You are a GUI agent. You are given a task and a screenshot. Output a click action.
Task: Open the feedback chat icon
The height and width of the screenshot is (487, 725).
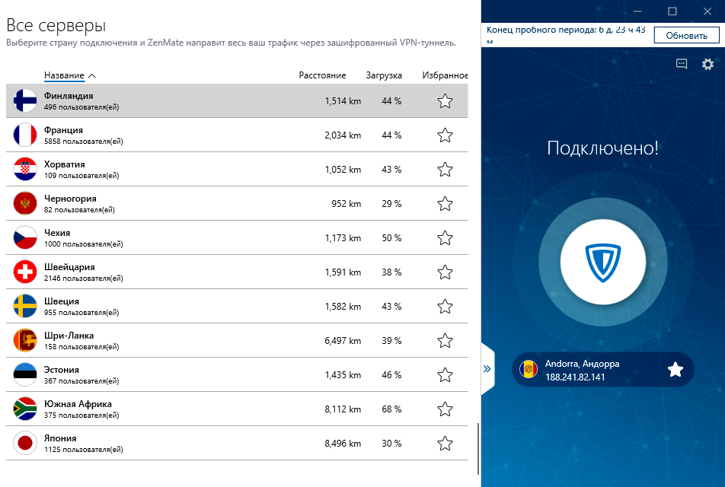coord(682,64)
